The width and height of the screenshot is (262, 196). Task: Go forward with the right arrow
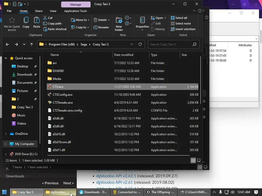16,44
